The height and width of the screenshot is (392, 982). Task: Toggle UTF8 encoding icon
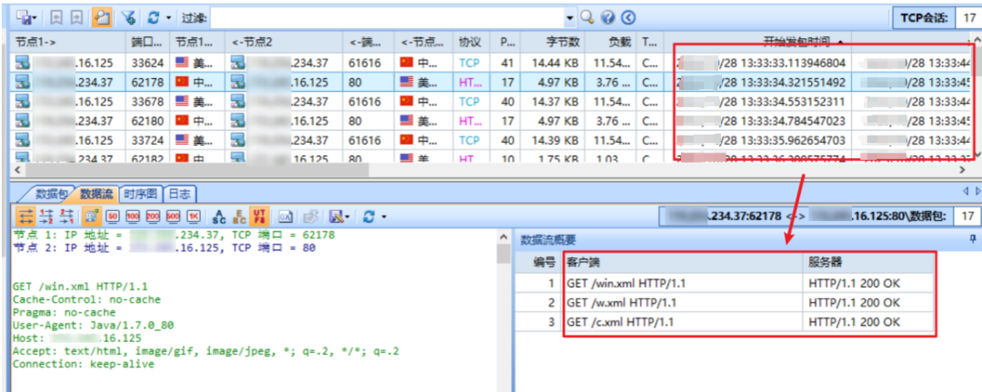click(258, 216)
